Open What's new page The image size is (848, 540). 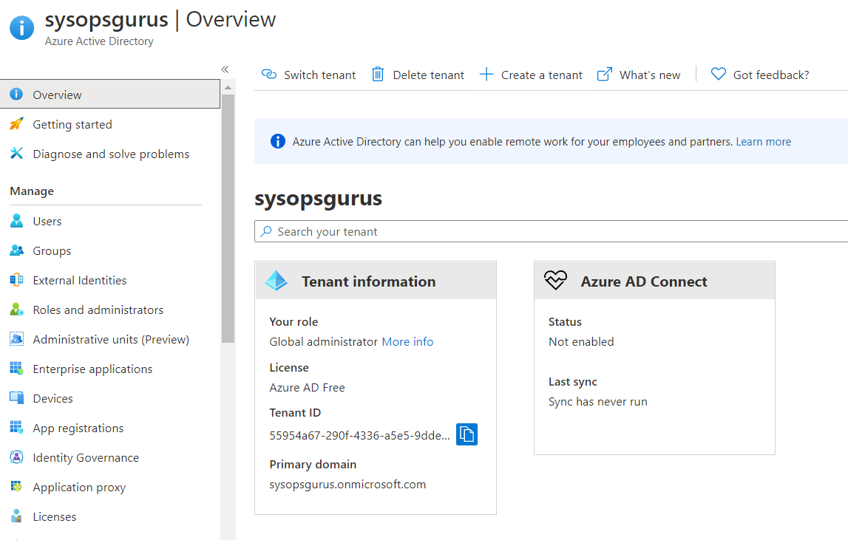[639, 75]
